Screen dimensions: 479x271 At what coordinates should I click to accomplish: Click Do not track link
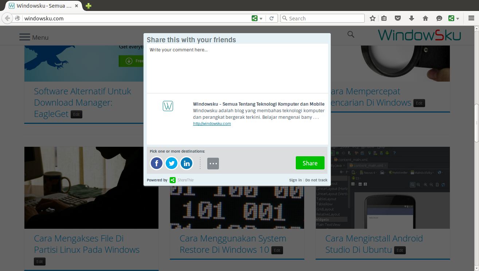coord(316,180)
